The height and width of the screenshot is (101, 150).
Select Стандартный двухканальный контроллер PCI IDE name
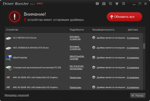[x=37, y=68]
